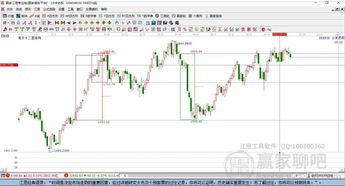
Task: Click the 1493.2300 low price label
Action: 62,151
